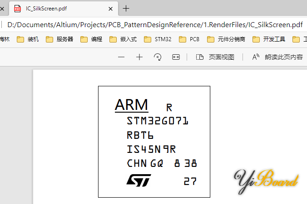The width and height of the screenshot is (307, 204).
Task: Open the PCB bookmark folder
Action: 189,39
